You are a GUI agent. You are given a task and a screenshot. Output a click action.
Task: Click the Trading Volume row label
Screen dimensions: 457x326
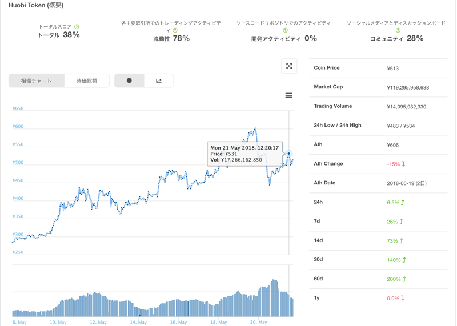pyautogui.click(x=333, y=106)
